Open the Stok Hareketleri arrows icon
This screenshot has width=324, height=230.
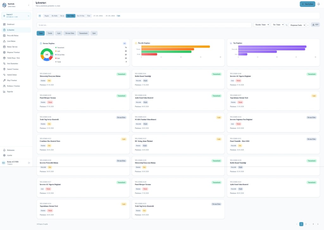pos(4,63)
